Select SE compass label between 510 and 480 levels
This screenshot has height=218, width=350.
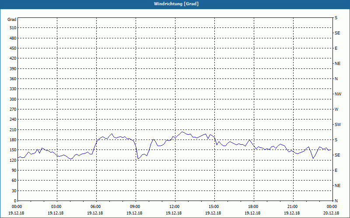(337, 33)
